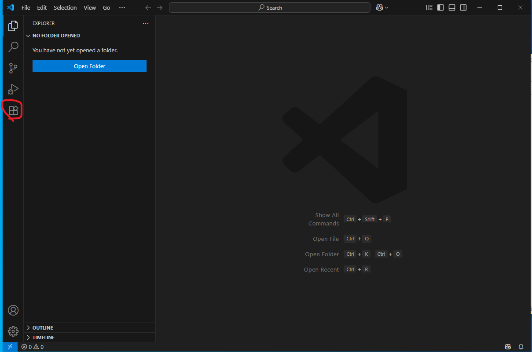The image size is (532, 352).
Task: Open the Edit menu
Action: (42, 7)
